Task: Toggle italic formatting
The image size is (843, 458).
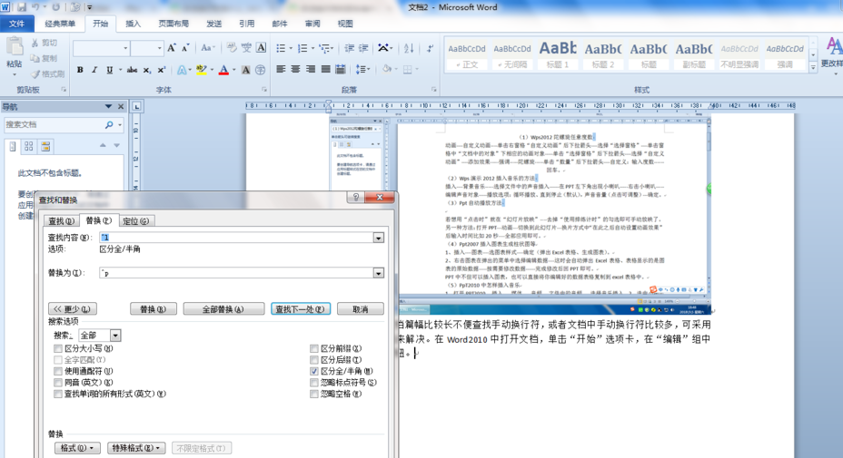Action: point(94,70)
